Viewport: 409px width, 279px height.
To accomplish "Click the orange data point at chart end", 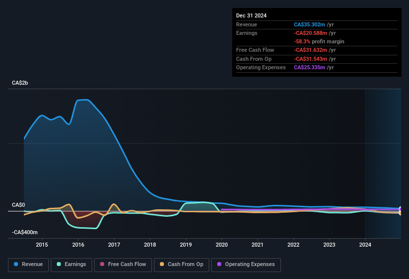I will point(401,213).
